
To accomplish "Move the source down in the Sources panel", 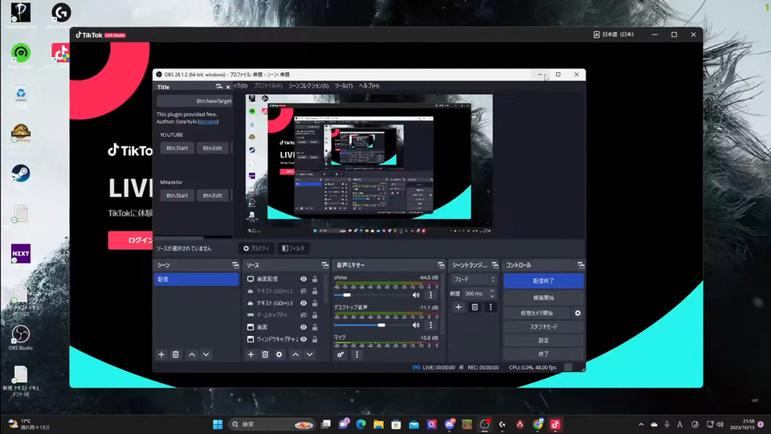I will (310, 354).
